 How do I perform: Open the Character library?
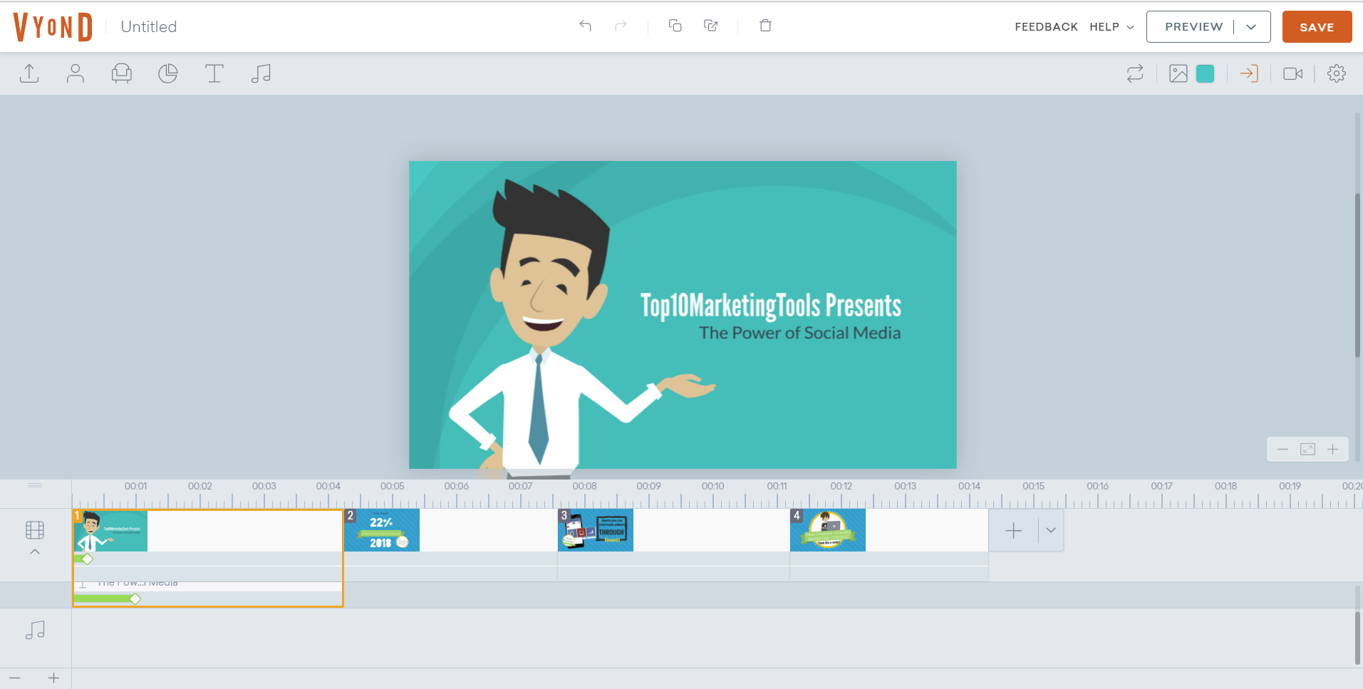point(76,73)
